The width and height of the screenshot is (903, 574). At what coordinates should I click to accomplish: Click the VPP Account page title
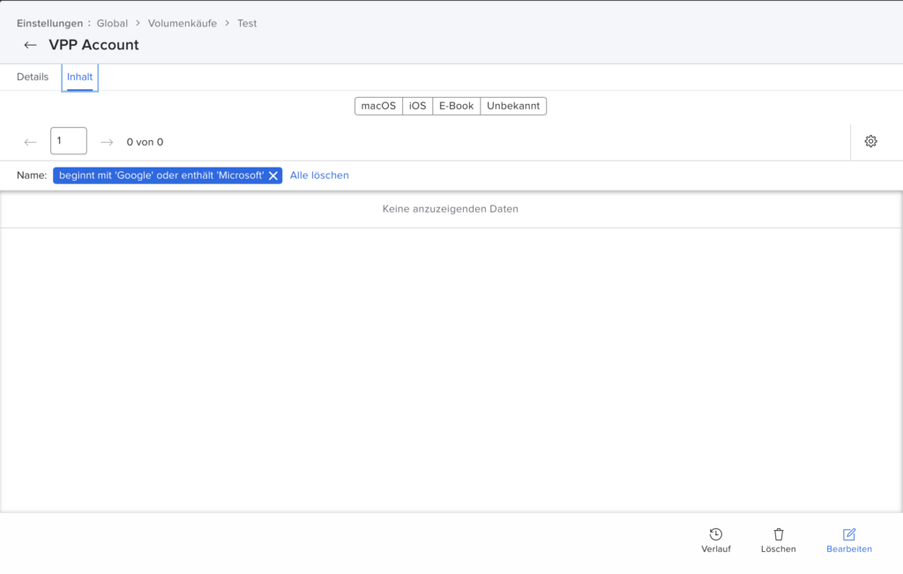pyautogui.click(x=93, y=45)
